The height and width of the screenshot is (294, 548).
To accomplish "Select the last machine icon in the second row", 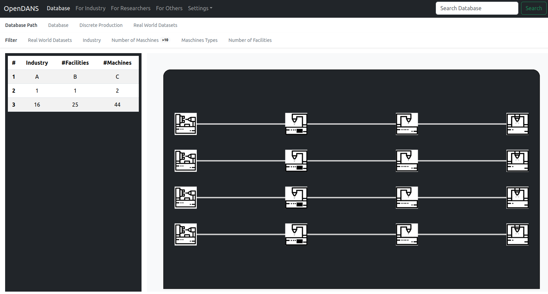I will [x=517, y=161].
